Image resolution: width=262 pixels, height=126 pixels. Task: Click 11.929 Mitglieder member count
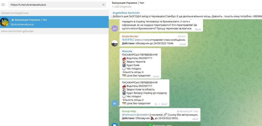pyautogui.click(x=122, y=7)
